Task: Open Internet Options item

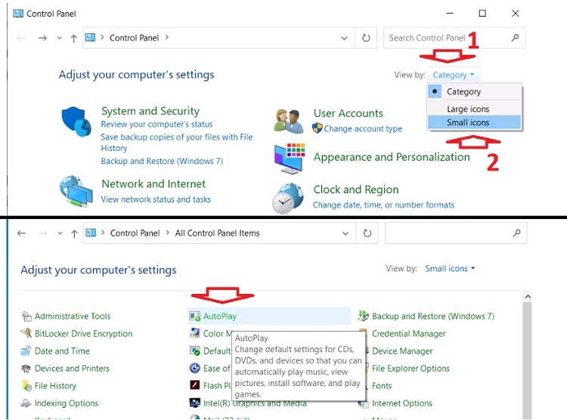Action: 402,403
